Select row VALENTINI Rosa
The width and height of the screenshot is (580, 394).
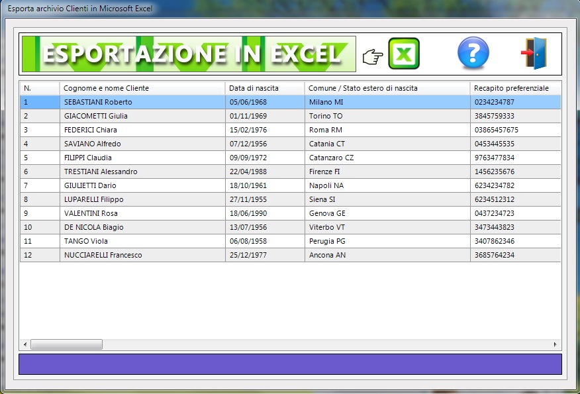tap(291, 213)
